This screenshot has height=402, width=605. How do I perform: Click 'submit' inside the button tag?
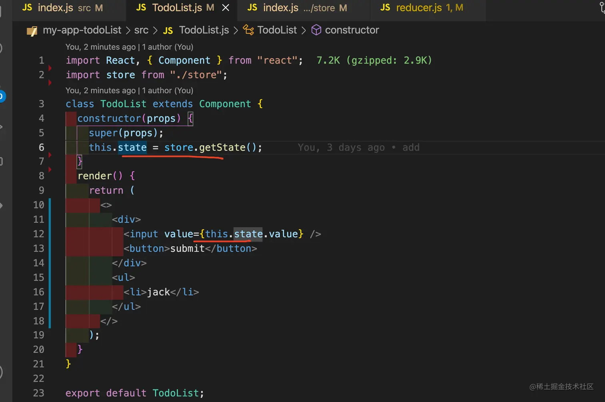tap(187, 248)
